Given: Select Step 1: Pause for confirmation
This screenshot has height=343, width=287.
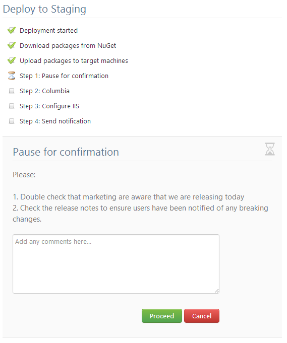Looking at the screenshot, I should pyautogui.click(x=64, y=76).
